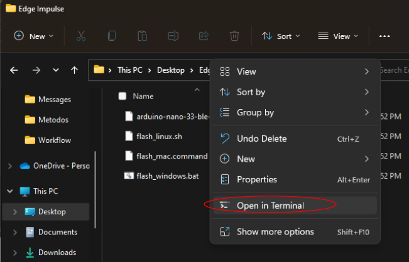Go up one folder with up arrow

click(x=74, y=70)
